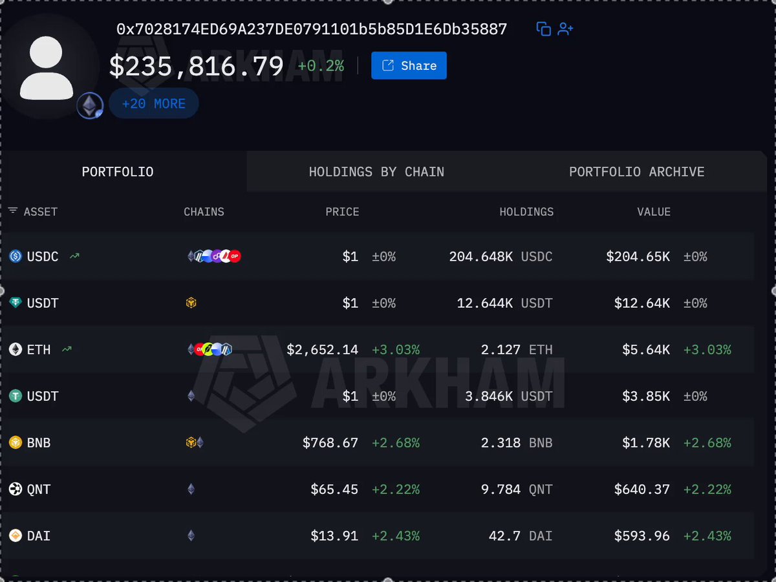Click the $204.65K value cell
Screen dimensions: 776x582
638,257
